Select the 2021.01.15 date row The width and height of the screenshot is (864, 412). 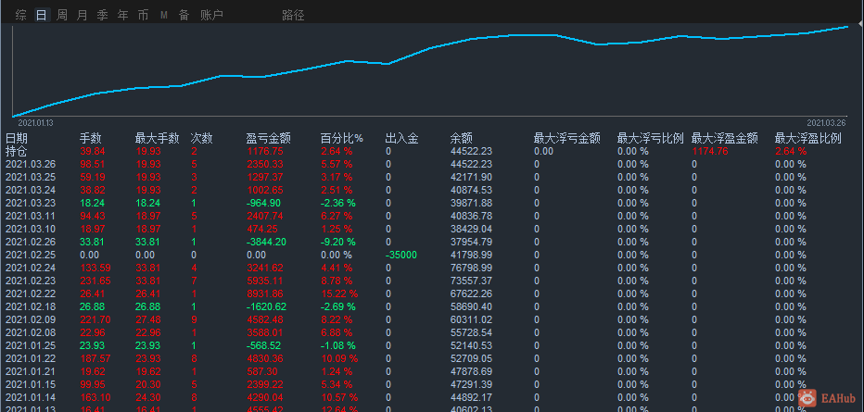(x=432, y=384)
